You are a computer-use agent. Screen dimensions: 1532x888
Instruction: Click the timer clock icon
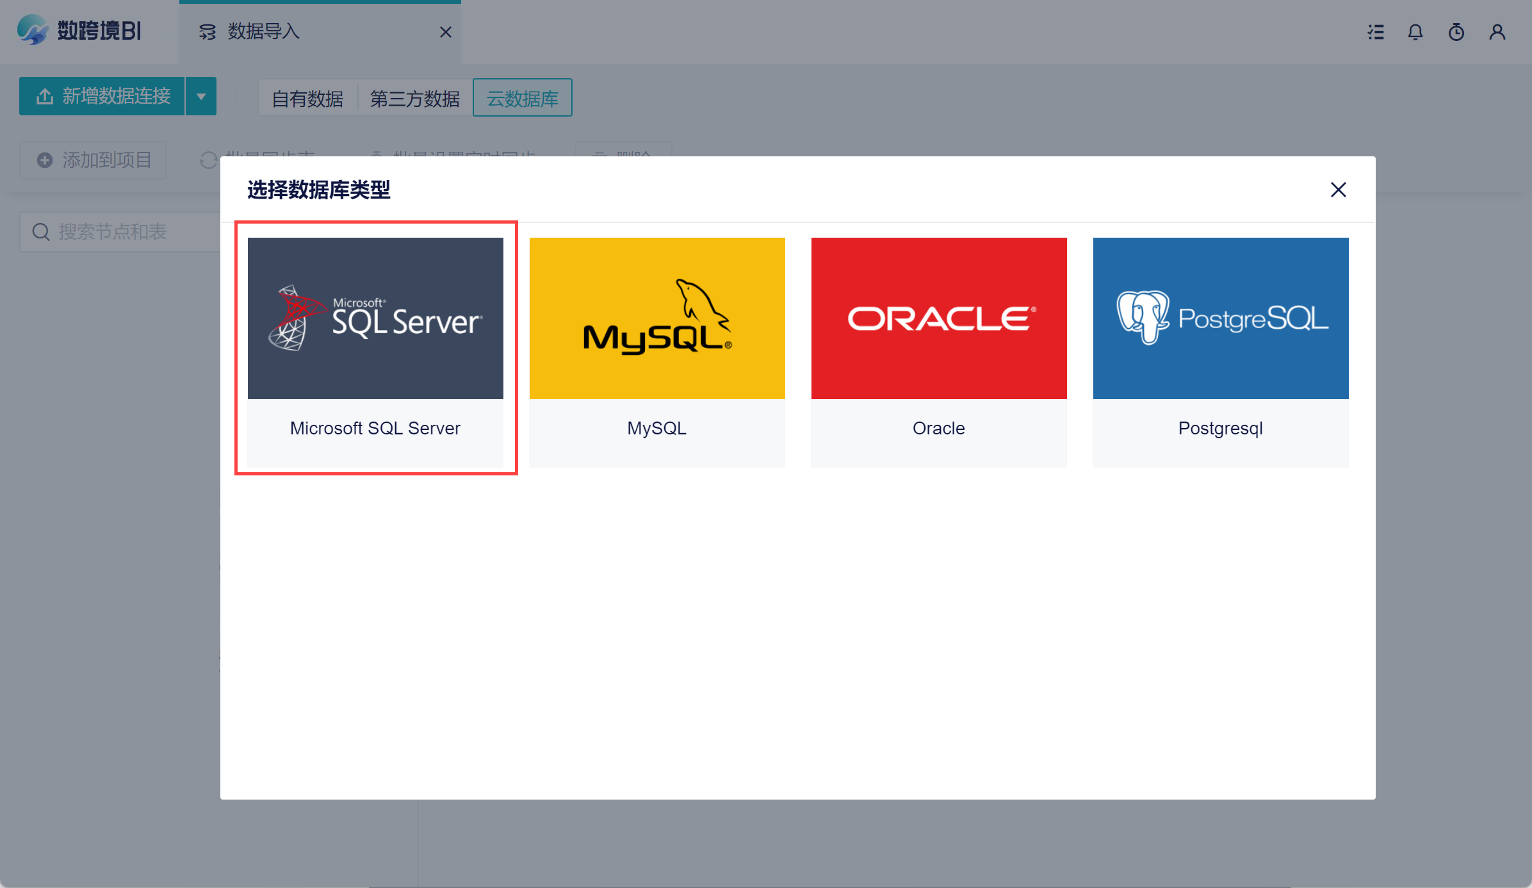tap(1456, 32)
